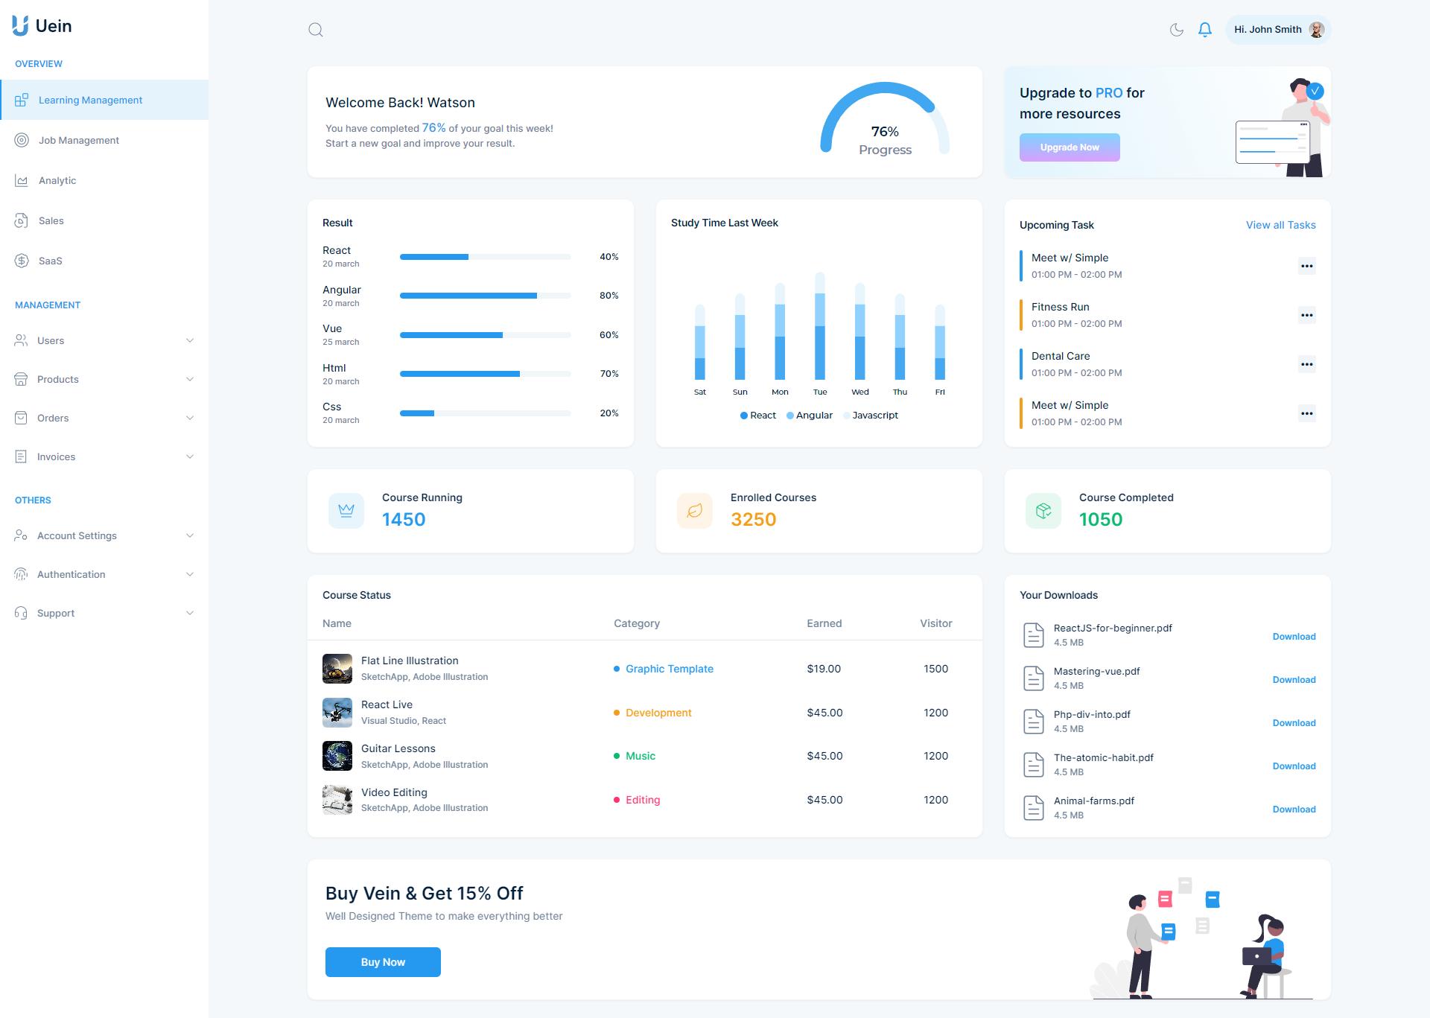1430x1018 pixels.
Task: Click the Html progress bar in Result
Action: pos(485,374)
